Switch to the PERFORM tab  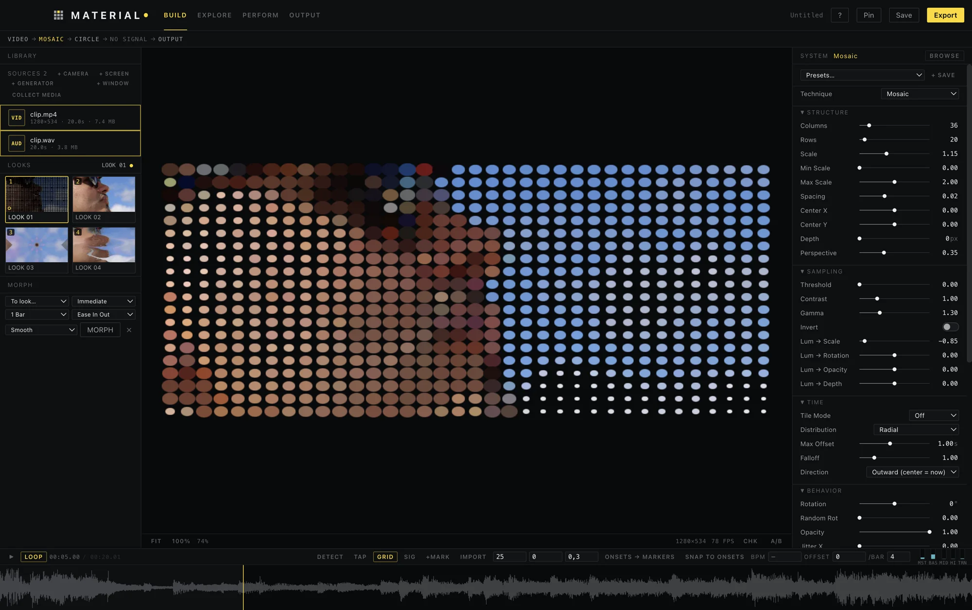pos(260,15)
